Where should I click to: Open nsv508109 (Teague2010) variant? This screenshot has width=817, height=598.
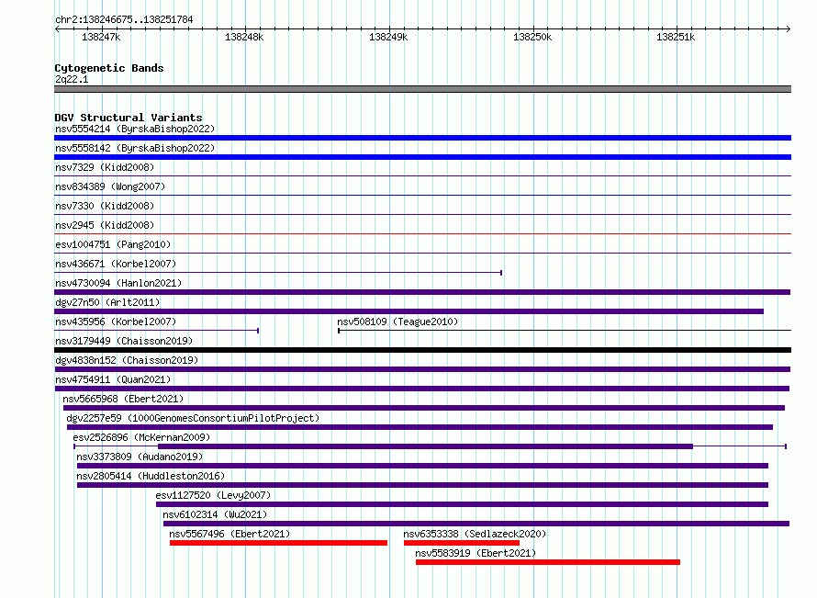(x=397, y=322)
